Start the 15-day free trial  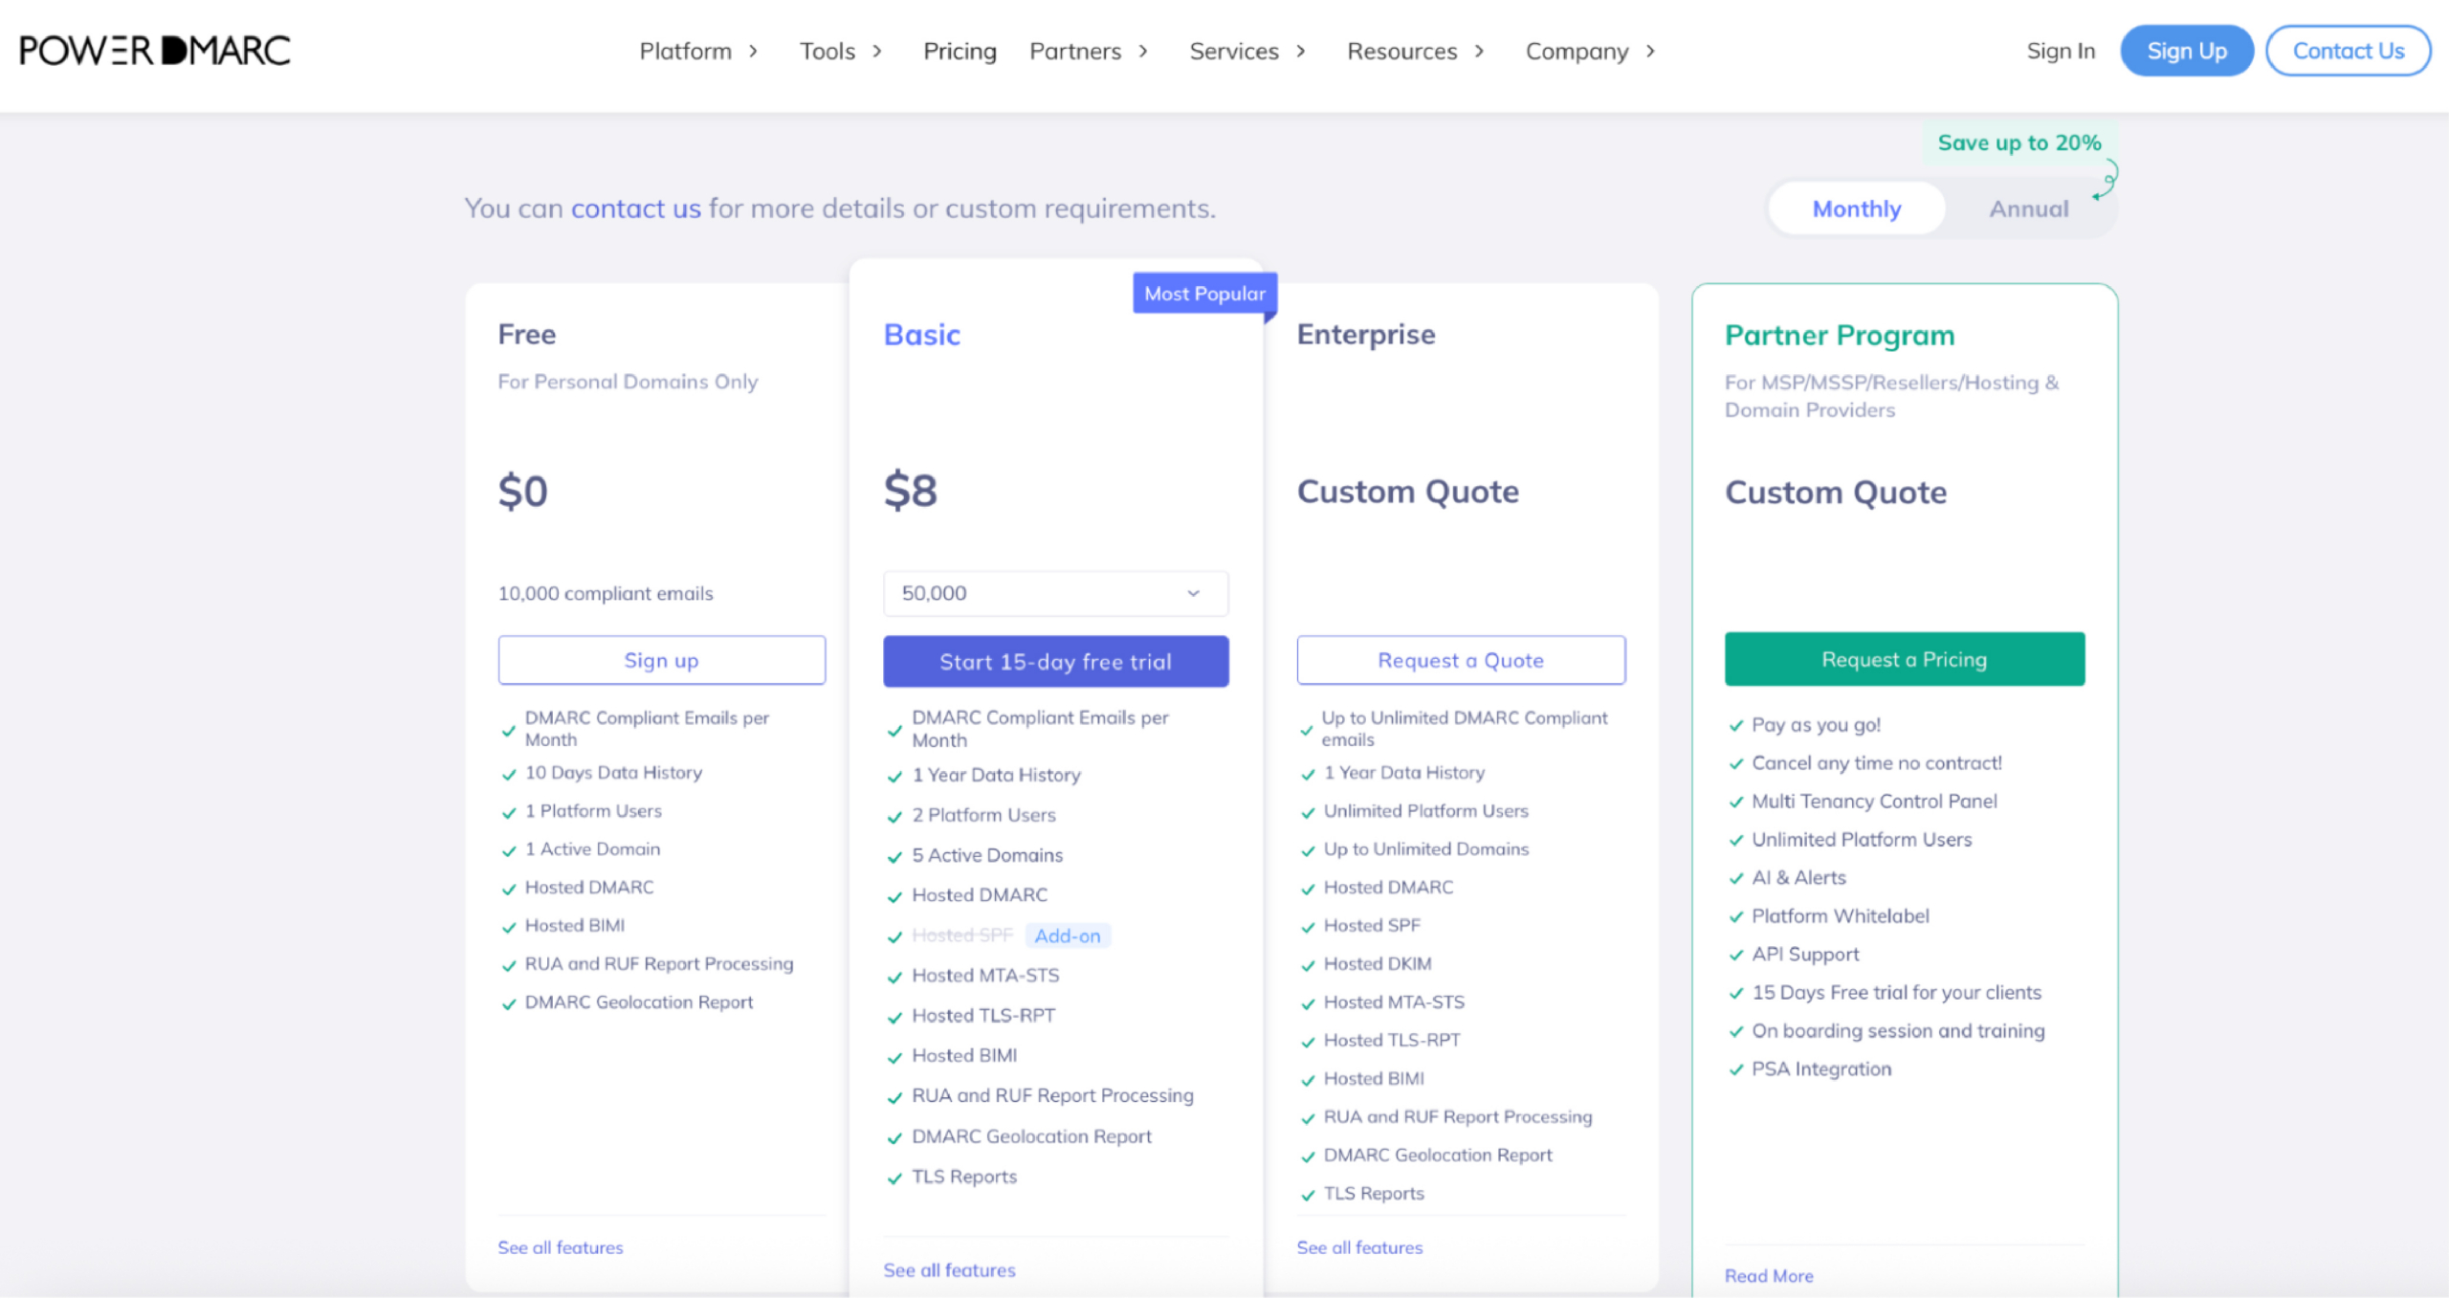pos(1055,661)
